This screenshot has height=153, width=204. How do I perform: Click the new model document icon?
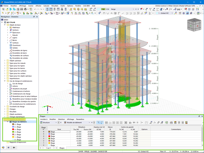coord(3,9)
